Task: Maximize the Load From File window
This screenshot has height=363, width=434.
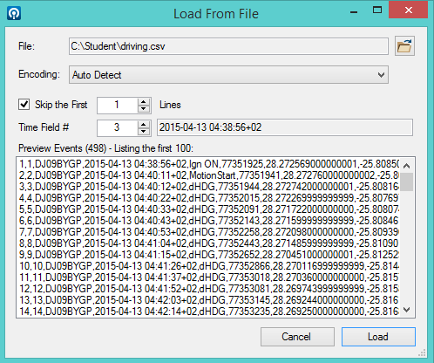Action: point(377,10)
